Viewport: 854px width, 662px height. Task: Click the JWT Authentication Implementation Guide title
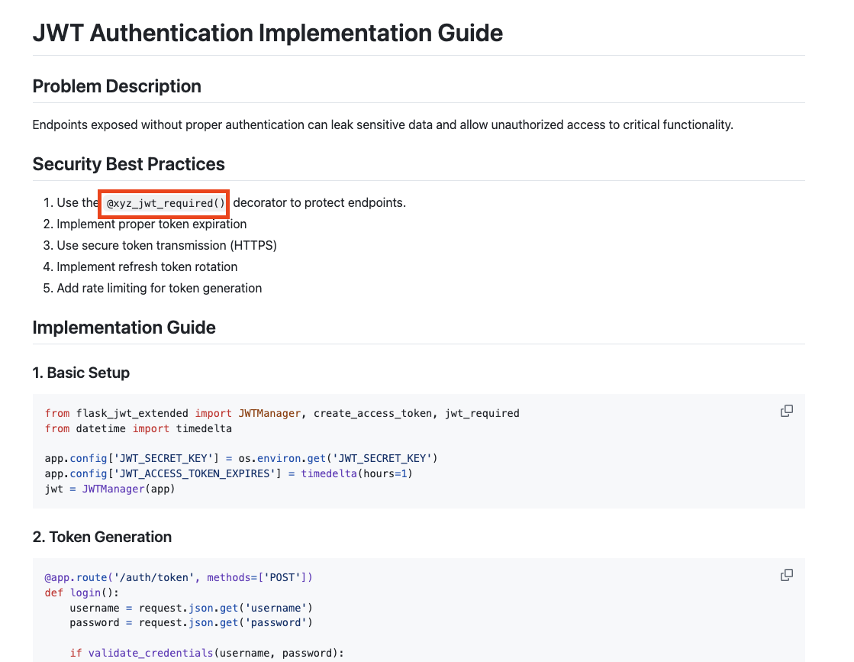coord(267,34)
